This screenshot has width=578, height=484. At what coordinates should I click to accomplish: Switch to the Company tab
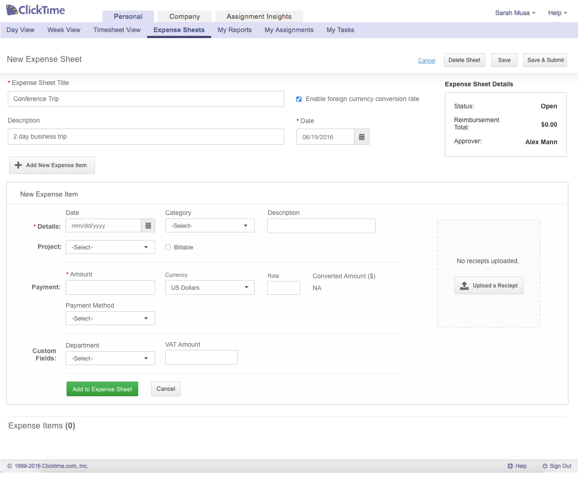point(185,17)
